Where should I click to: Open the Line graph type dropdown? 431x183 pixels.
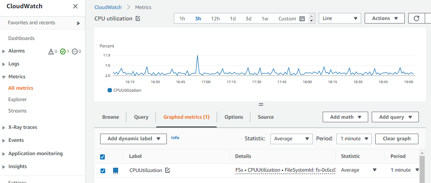coord(340,18)
